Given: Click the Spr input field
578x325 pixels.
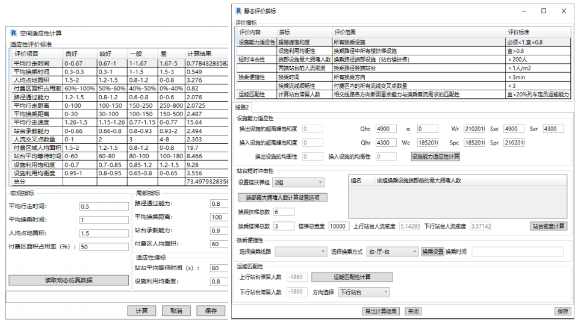Looking at the screenshot, I should coord(514,143).
